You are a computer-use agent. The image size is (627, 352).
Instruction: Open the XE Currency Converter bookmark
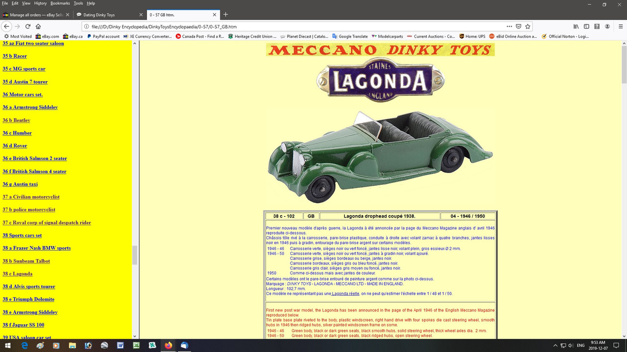(x=147, y=36)
